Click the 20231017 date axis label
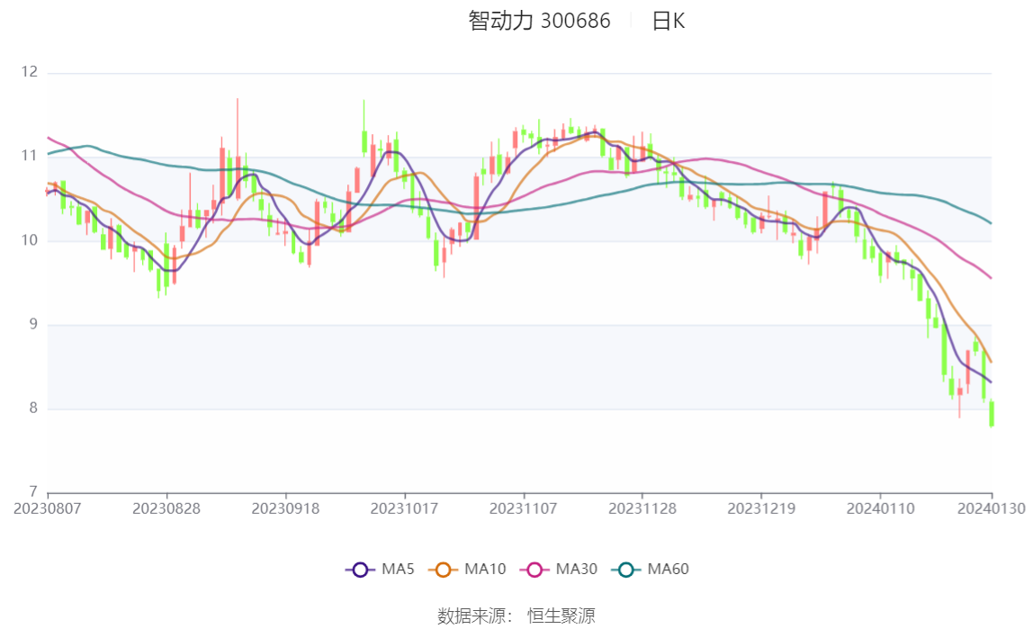The image size is (1033, 629). 405,509
